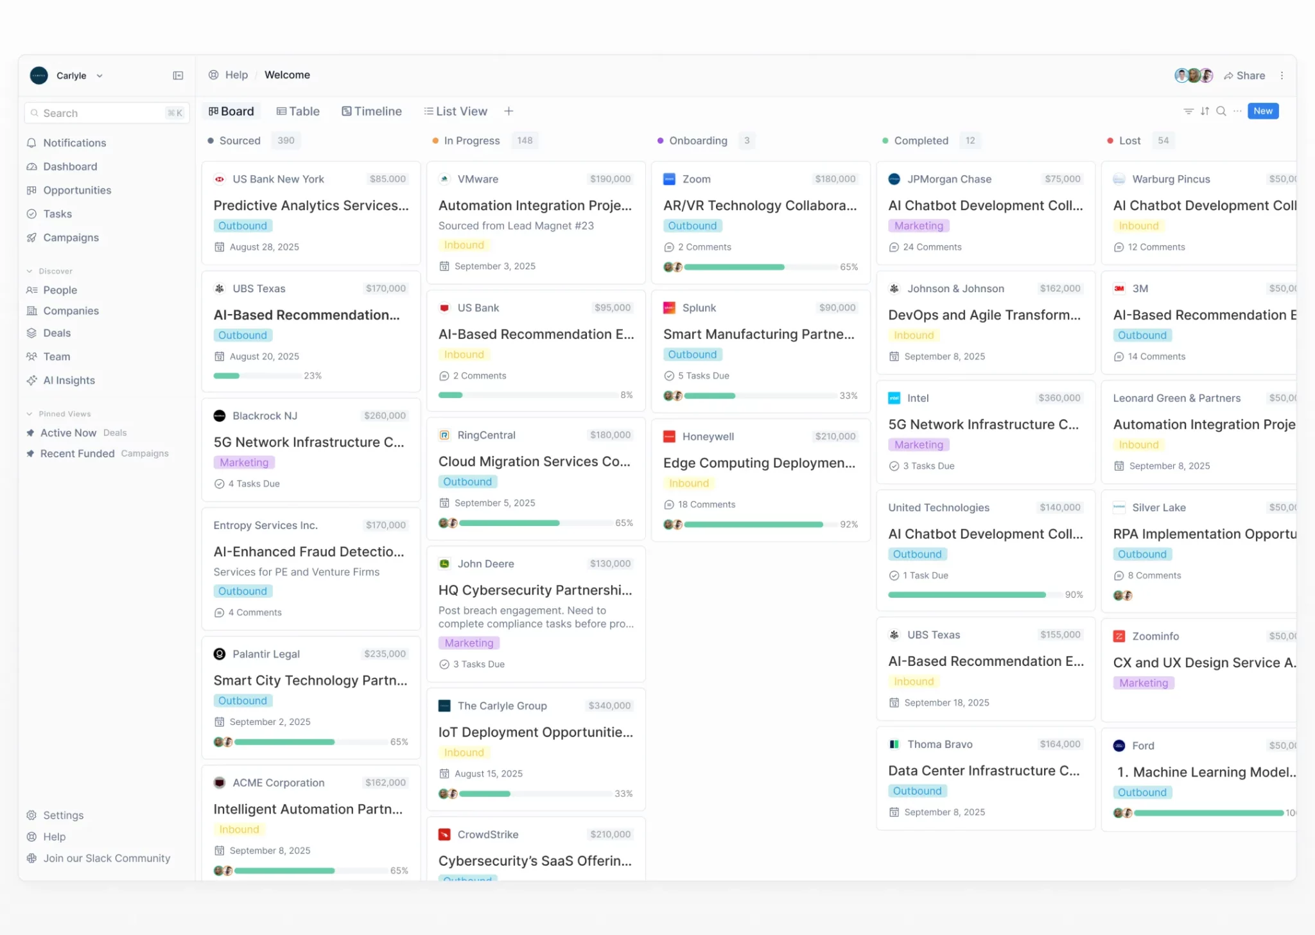This screenshot has height=935, width=1315.
Task: Click the filter icon
Action: 1190,111
